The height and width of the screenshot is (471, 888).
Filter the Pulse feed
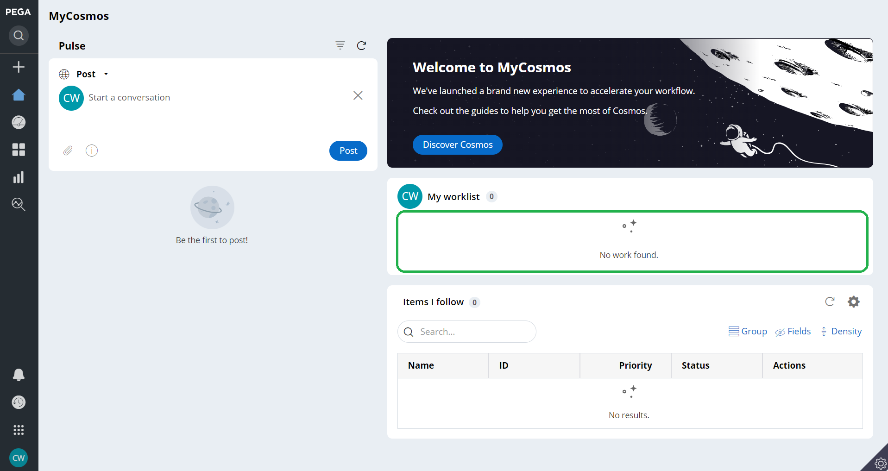click(x=340, y=45)
